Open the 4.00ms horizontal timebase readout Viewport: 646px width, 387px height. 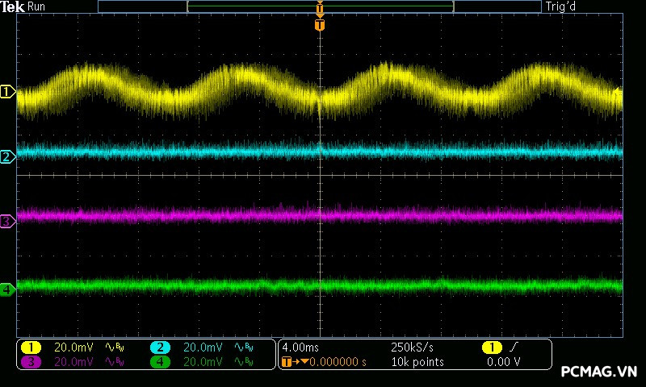click(x=300, y=347)
